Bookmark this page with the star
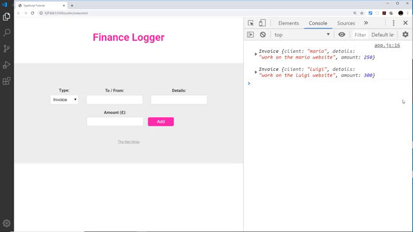 point(362,13)
